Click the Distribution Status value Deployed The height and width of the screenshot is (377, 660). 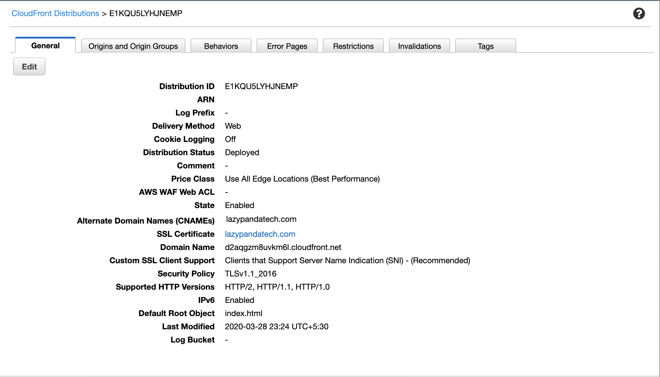click(x=242, y=152)
